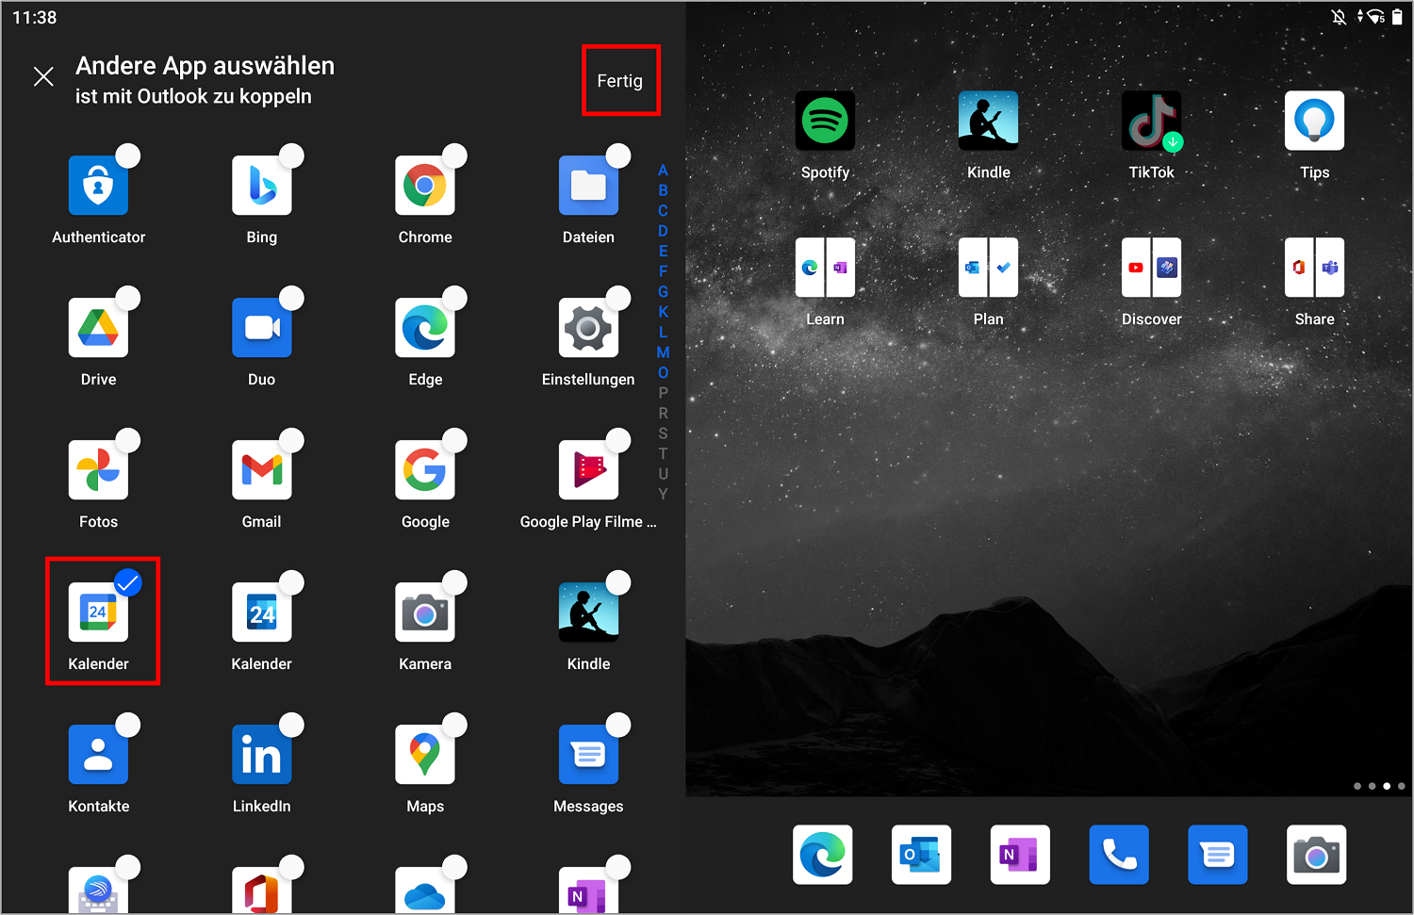The width and height of the screenshot is (1414, 915).
Task: Tap the muted notifications bell in status bar
Action: (x=1339, y=17)
